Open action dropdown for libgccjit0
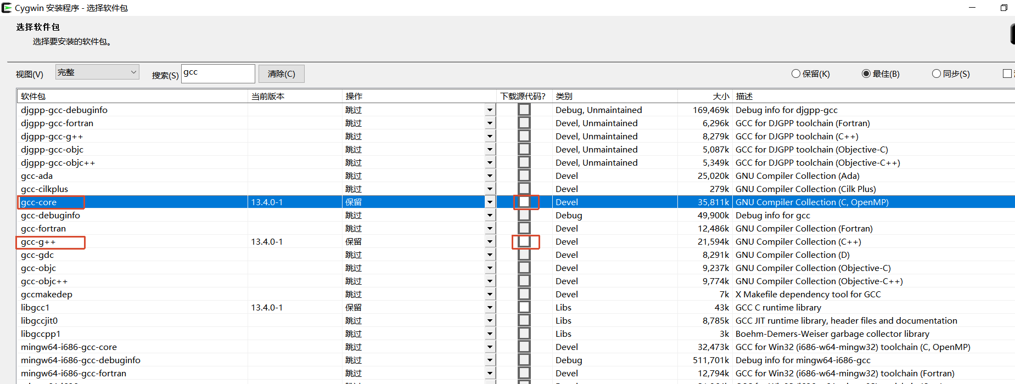This screenshot has height=384, width=1015. click(x=490, y=320)
